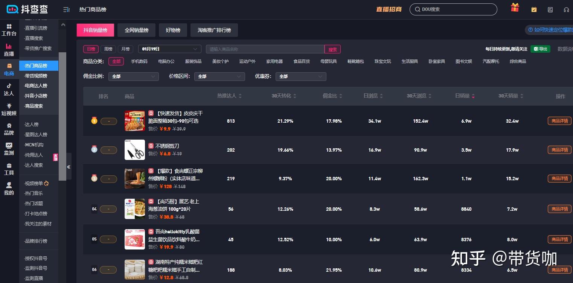
Task: Filter category by 美妆个护
Action: coord(221,61)
